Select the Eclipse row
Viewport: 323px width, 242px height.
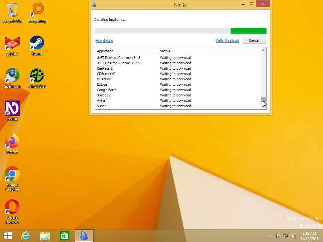click(x=178, y=84)
